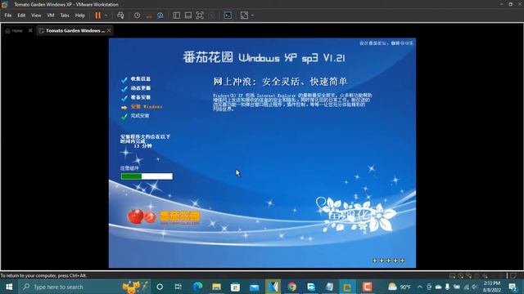
Task: Toggle the thumbnail bar icon
Action: tap(188, 16)
